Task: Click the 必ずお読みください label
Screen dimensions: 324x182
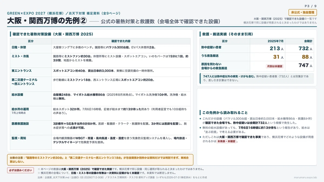Action: (x=21, y=170)
